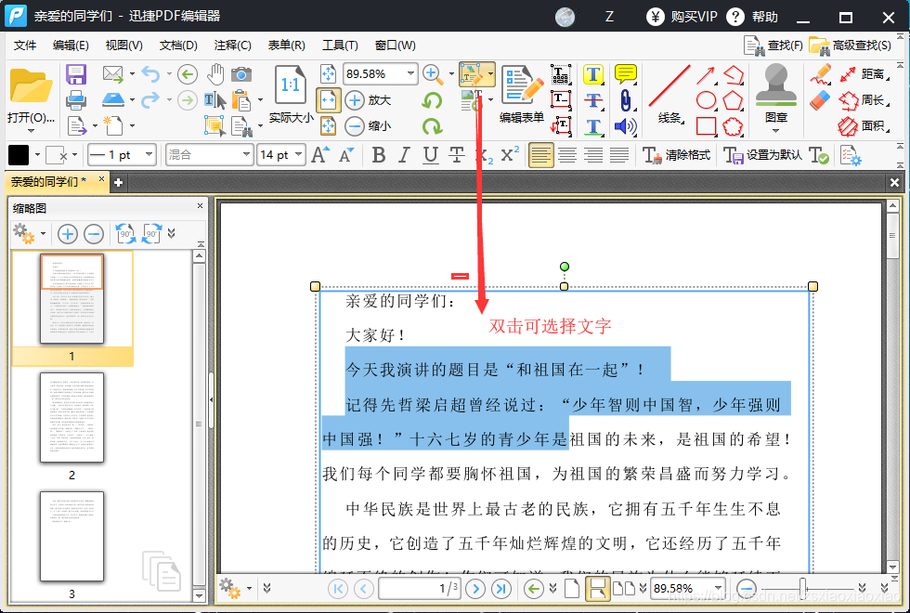Click the 缩小 zoom-out button
Image resolution: width=910 pixels, height=613 pixels.
[368, 125]
